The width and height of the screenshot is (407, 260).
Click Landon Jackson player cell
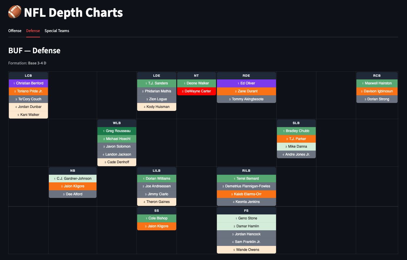click(117, 154)
